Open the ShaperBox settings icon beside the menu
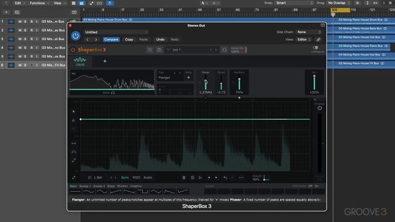 [159, 50]
